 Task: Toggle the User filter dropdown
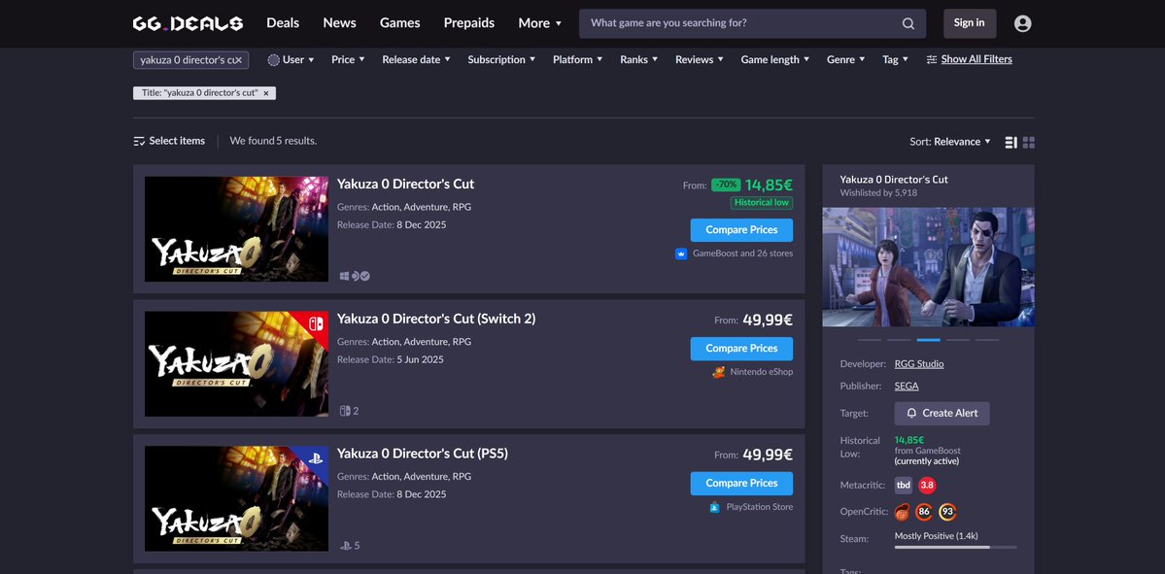[x=291, y=60]
